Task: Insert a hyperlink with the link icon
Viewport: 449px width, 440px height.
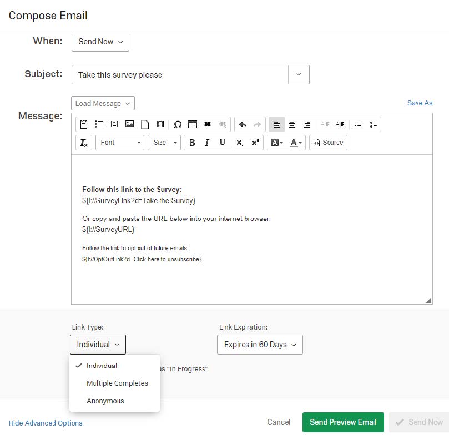Action: click(207, 124)
